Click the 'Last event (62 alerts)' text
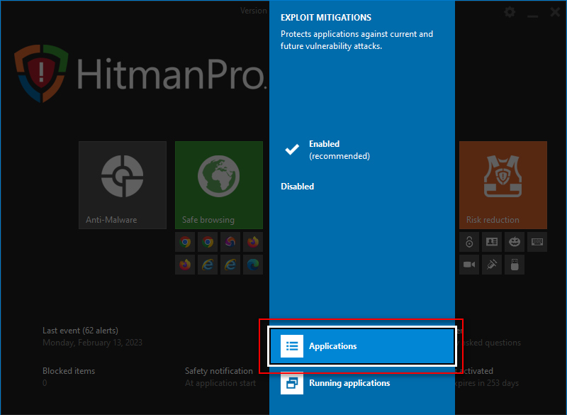This screenshot has width=567, height=415. point(80,331)
